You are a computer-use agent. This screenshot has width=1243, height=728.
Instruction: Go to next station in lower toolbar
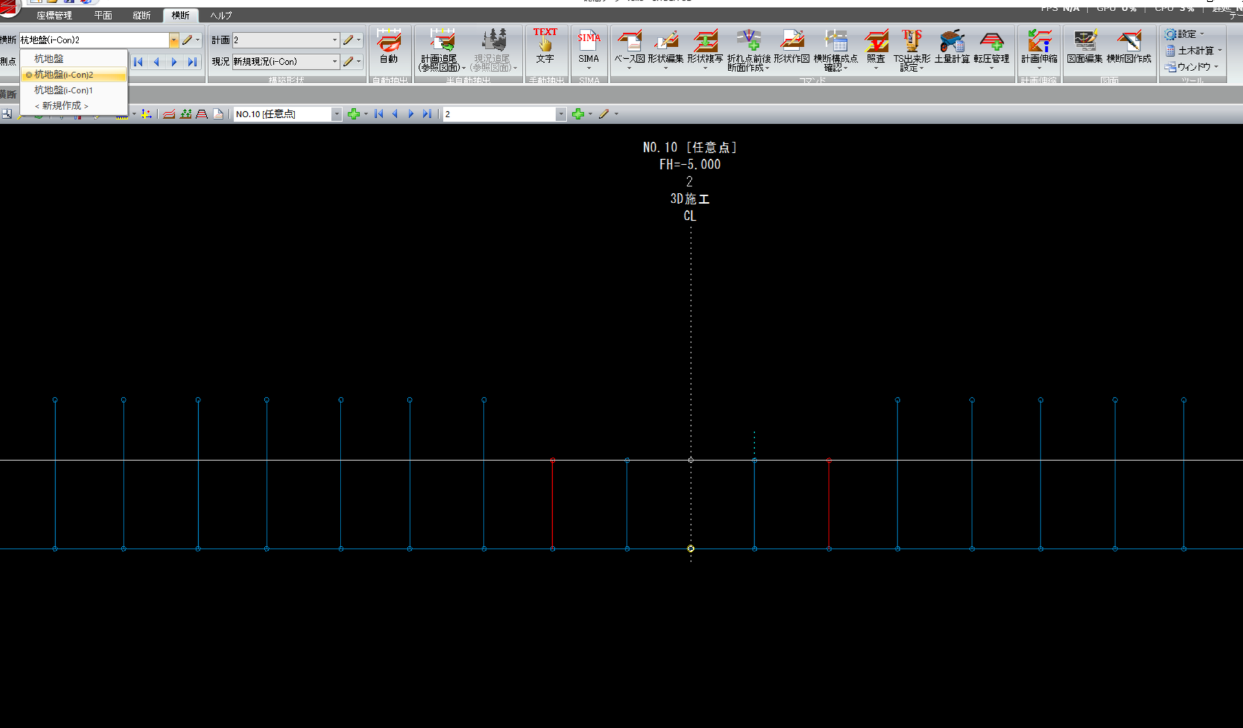click(410, 114)
